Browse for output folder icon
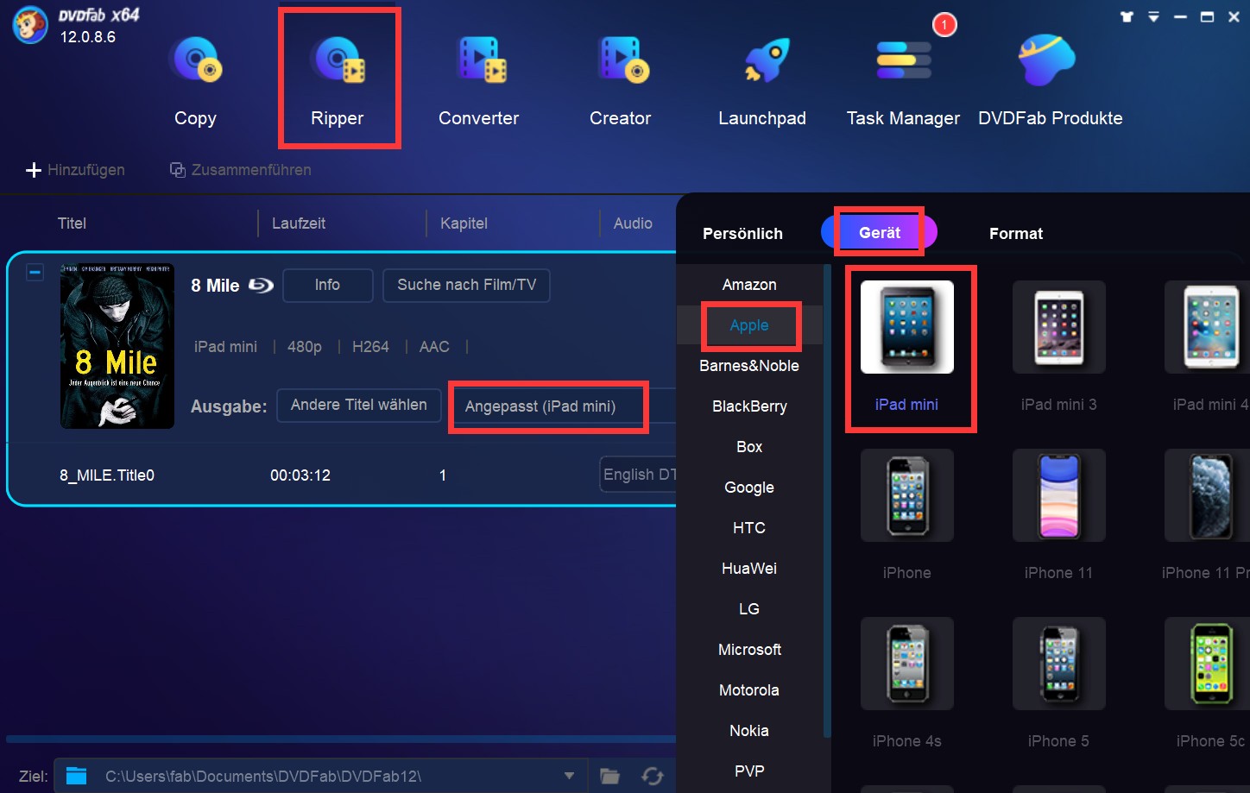This screenshot has width=1250, height=793. click(x=610, y=776)
